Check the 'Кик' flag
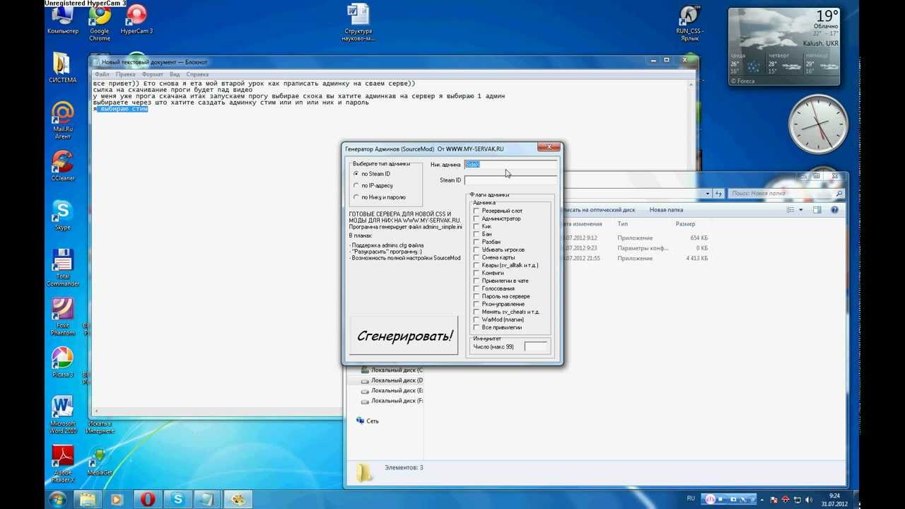Image resolution: width=905 pixels, height=509 pixels. pyautogui.click(x=477, y=226)
